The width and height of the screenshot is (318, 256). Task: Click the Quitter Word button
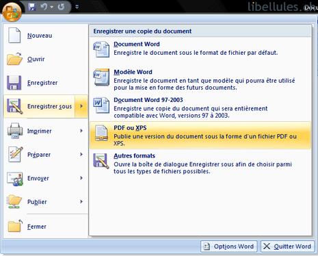pos(287,246)
